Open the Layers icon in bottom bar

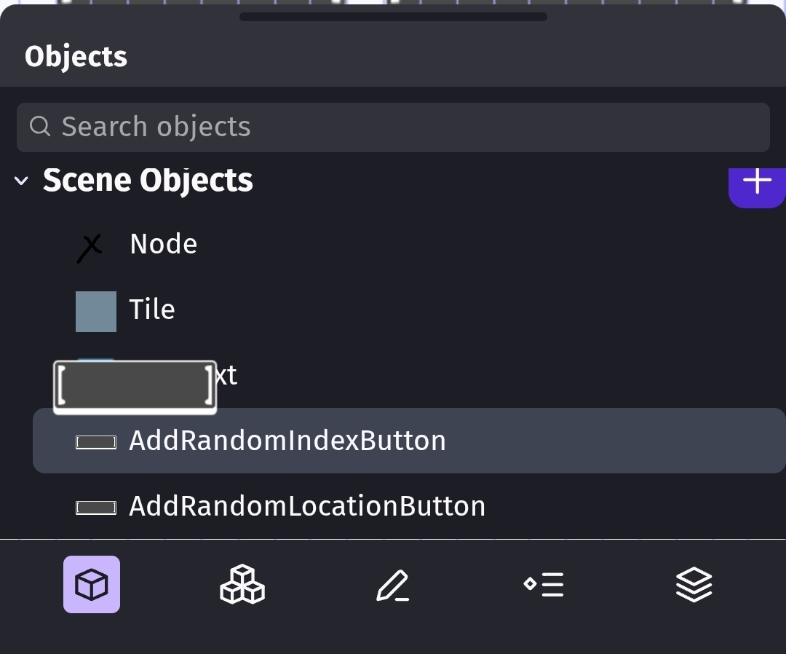click(x=694, y=584)
